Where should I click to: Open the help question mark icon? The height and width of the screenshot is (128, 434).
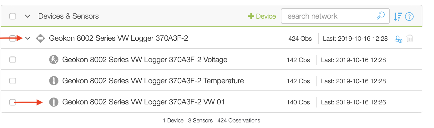click(409, 16)
